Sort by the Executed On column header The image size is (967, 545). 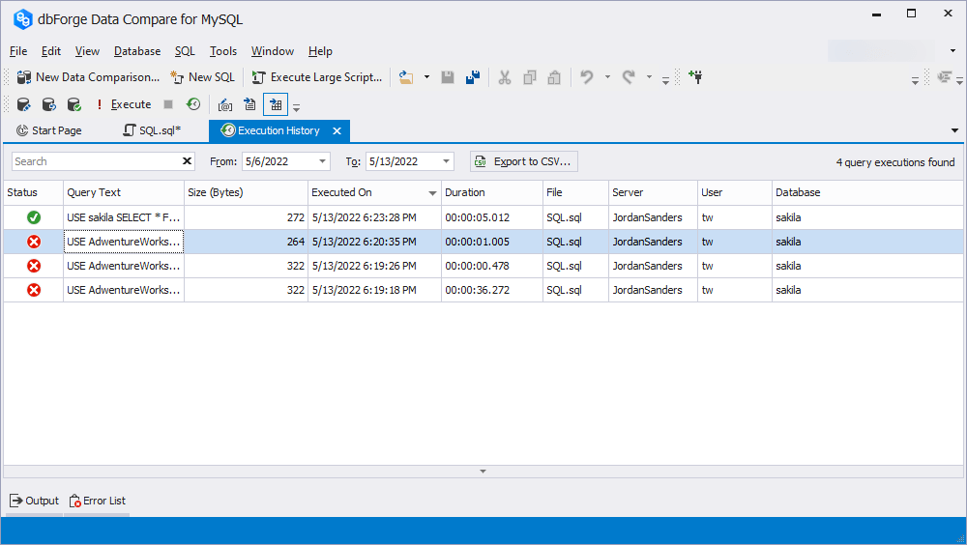click(374, 192)
